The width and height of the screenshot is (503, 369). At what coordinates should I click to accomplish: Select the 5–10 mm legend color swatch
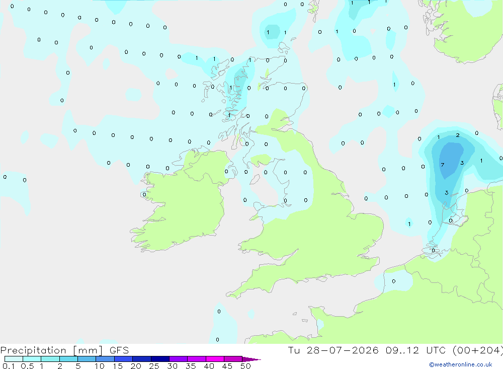pyautogui.click(x=87, y=359)
